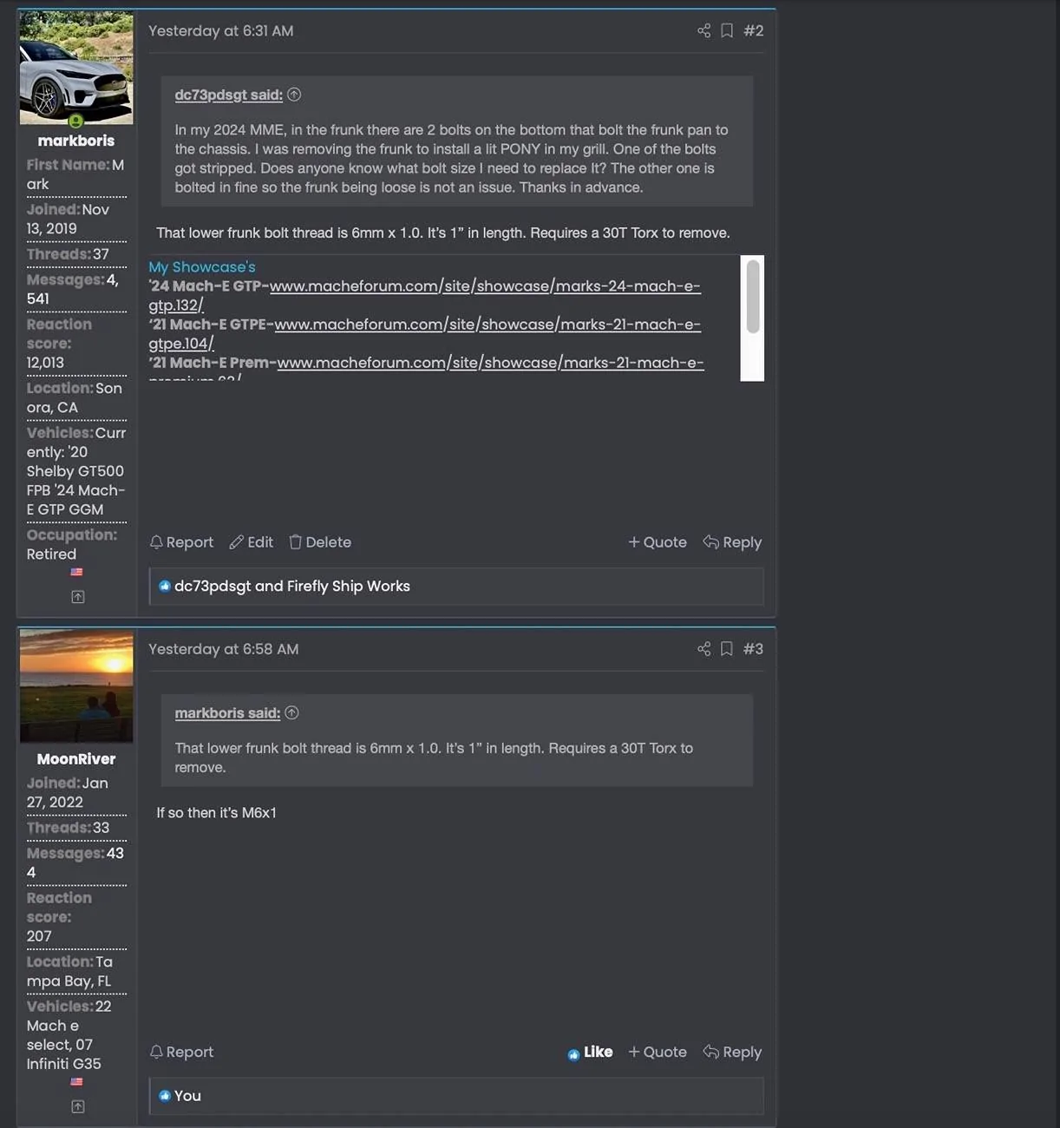Jump to markboris's quoted post arrow
The image size is (1060, 1128).
pyautogui.click(x=292, y=712)
